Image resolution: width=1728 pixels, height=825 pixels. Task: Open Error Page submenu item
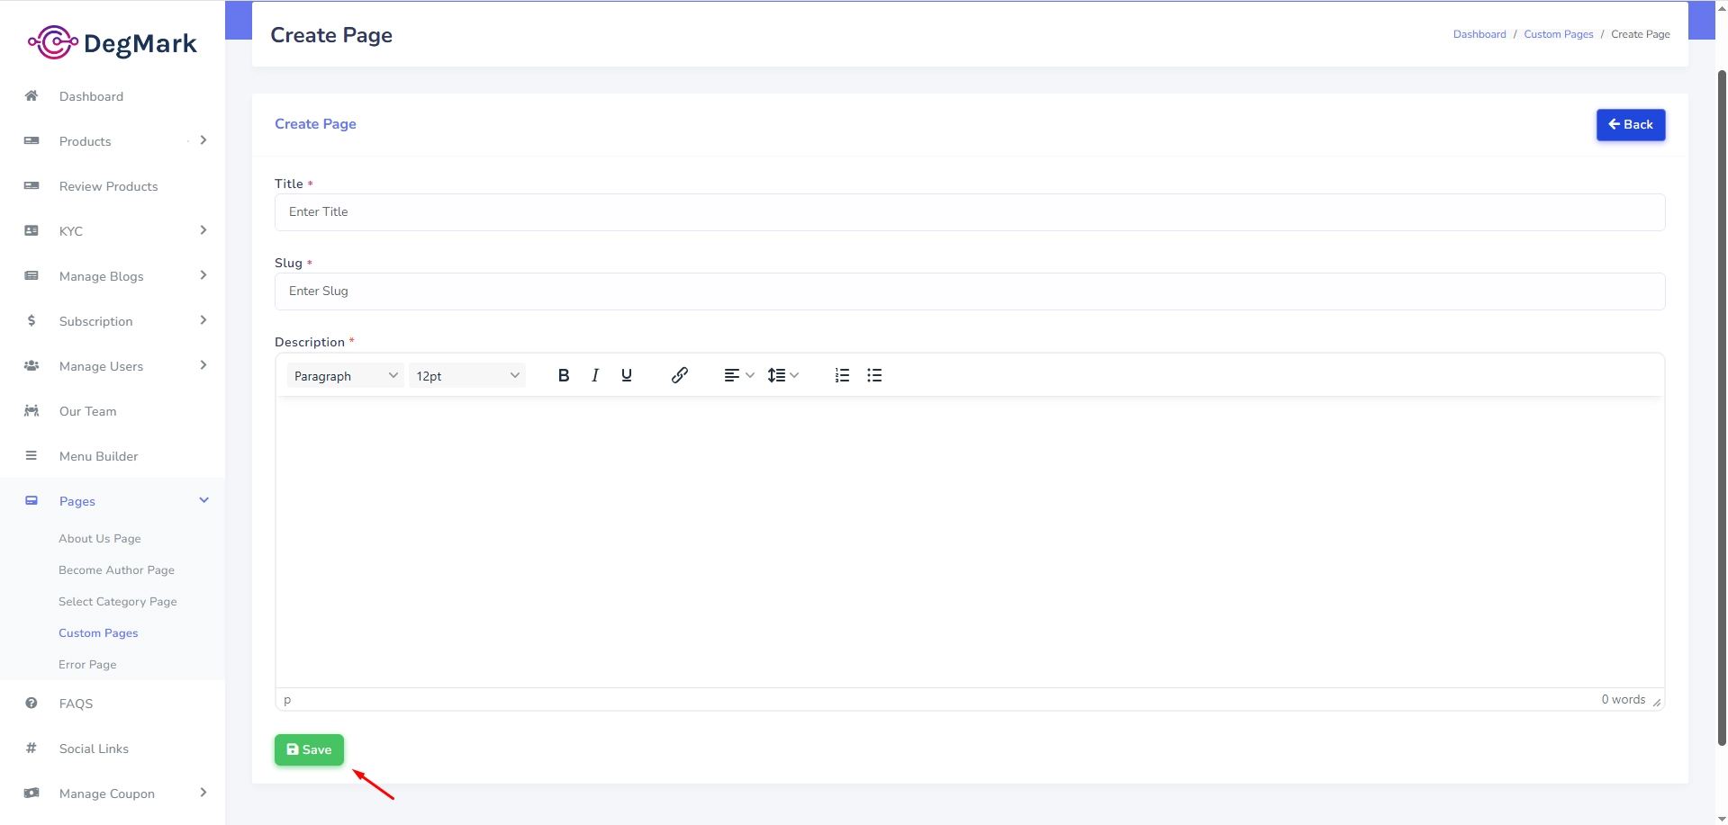tap(87, 664)
